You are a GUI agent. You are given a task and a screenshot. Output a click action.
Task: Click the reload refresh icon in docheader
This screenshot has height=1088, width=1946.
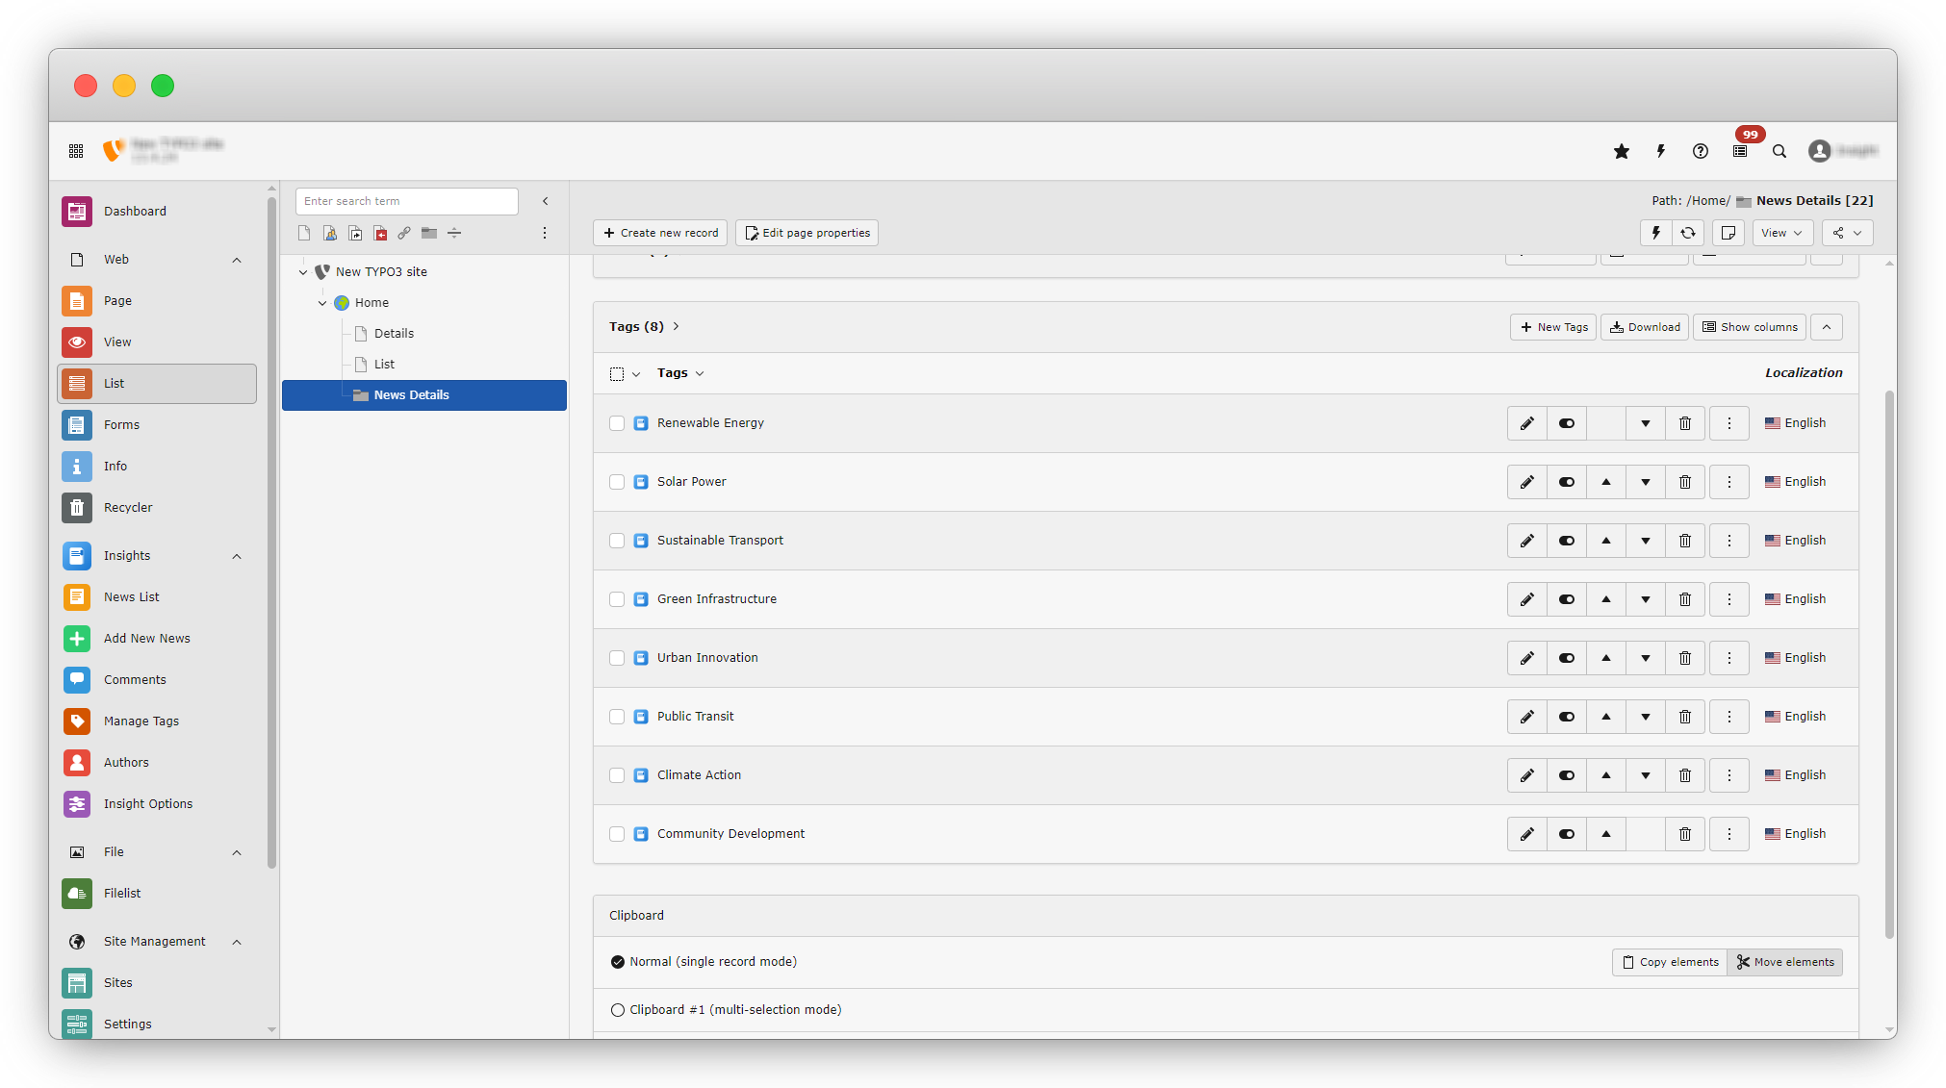coord(1688,233)
